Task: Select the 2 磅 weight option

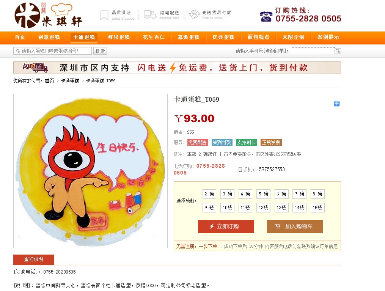Action: click(x=209, y=194)
